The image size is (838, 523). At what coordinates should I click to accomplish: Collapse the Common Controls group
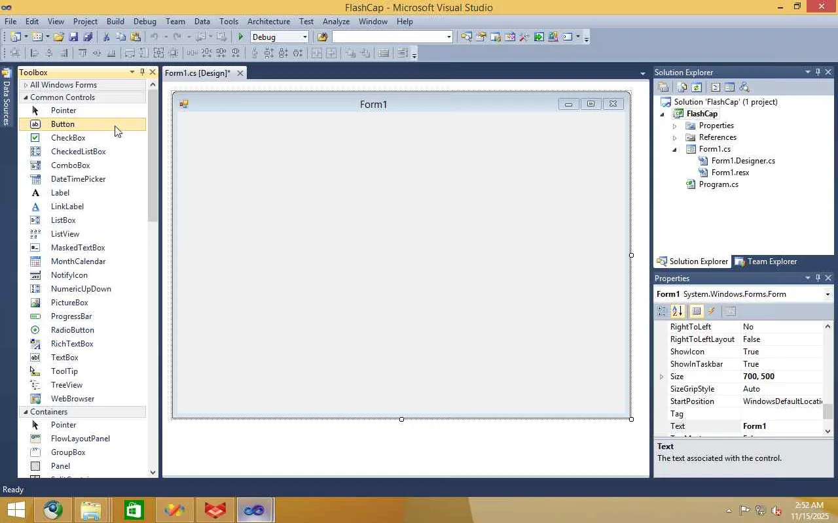pos(26,97)
